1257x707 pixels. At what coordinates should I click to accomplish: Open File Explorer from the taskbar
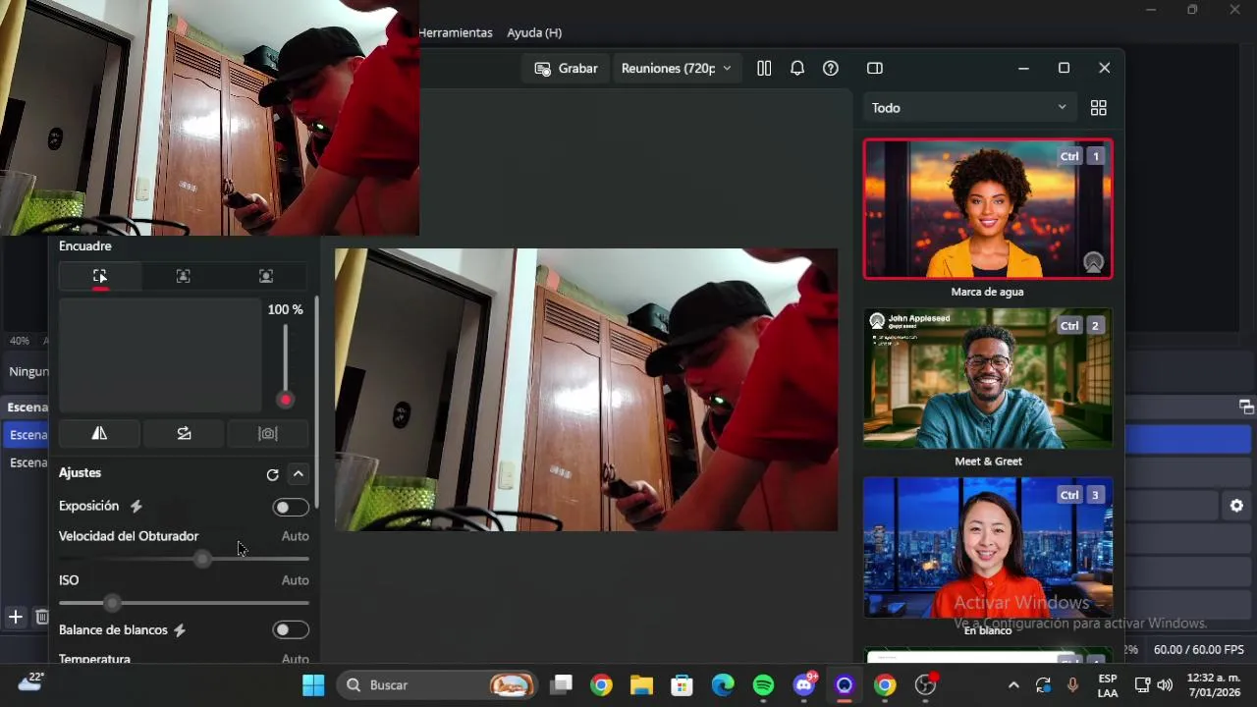coord(641,685)
